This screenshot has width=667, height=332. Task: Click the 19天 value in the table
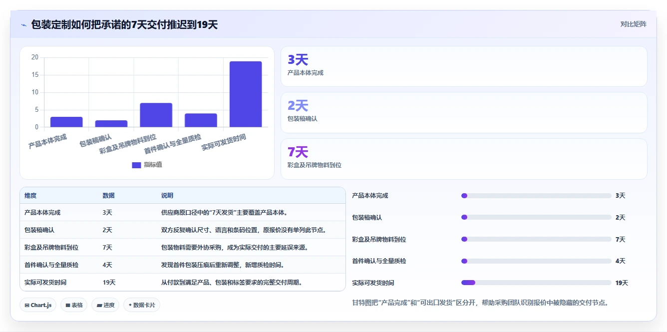[x=109, y=283]
